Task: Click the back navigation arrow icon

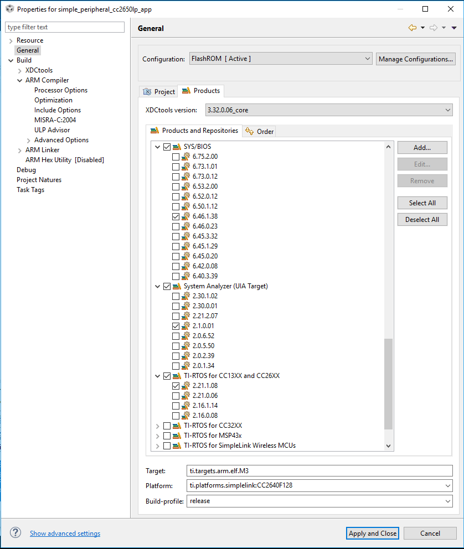Action: tap(413, 28)
